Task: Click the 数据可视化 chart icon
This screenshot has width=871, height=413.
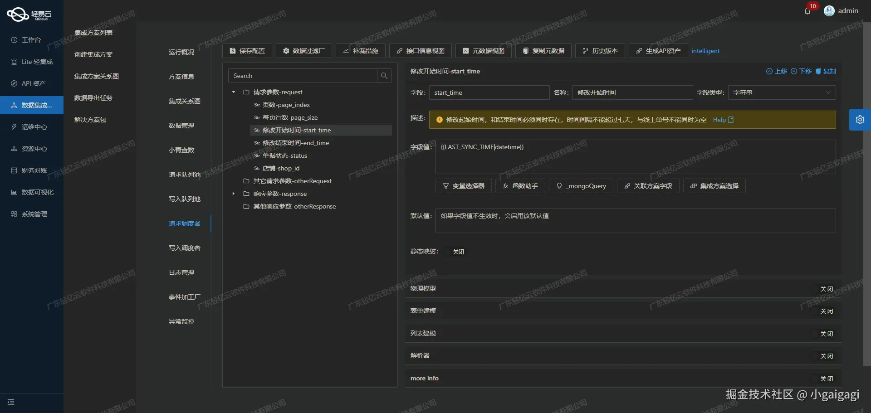Action: (x=14, y=192)
